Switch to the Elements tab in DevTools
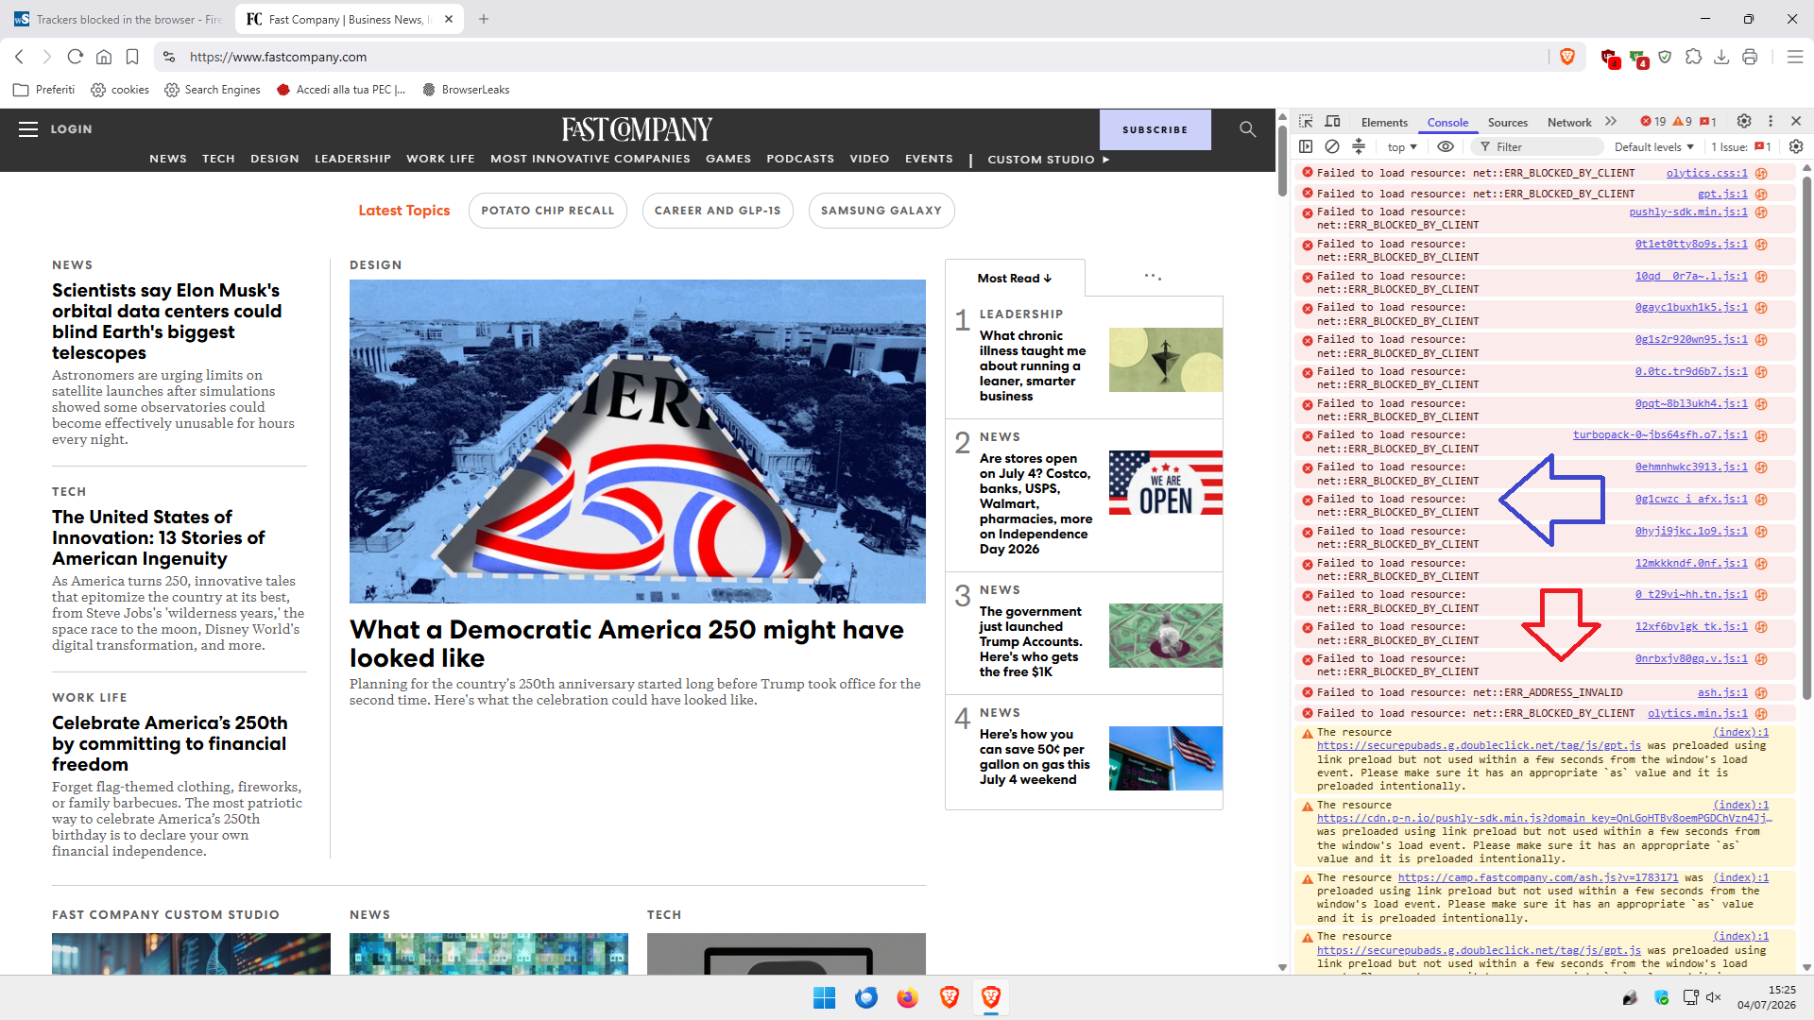 (1384, 123)
